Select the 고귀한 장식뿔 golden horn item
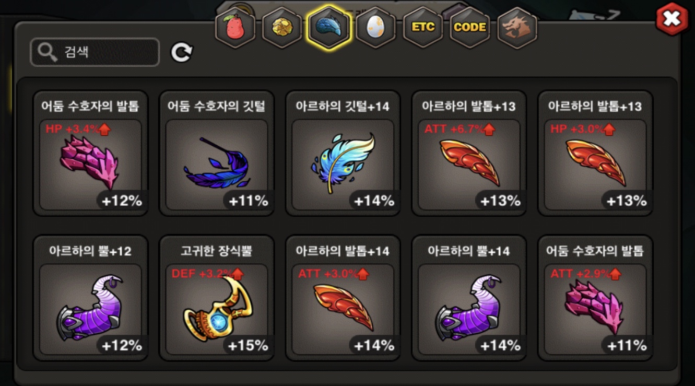The image size is (695, 386). (x=217, y=298)
